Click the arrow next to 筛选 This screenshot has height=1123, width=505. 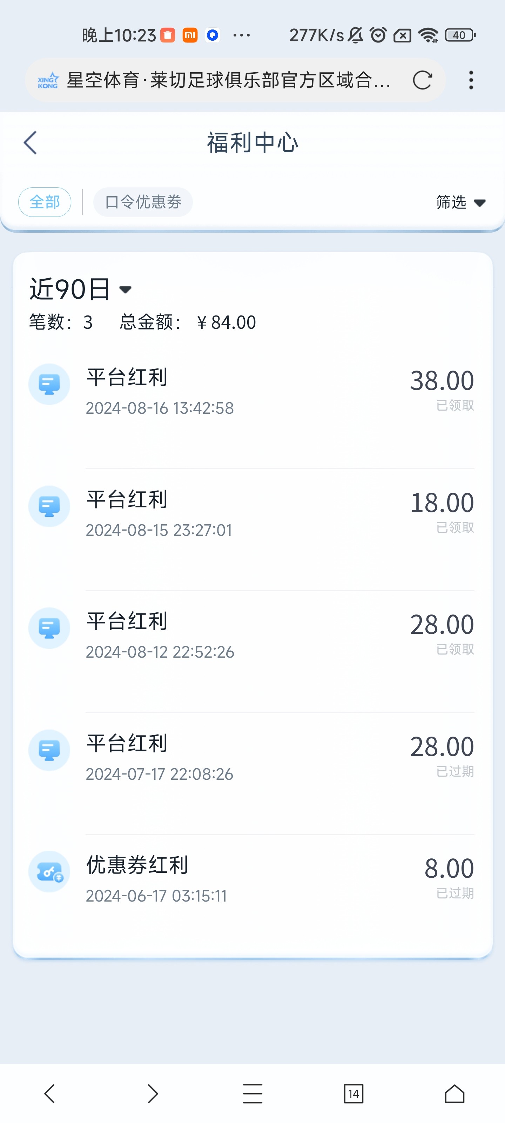pos(480,203)
